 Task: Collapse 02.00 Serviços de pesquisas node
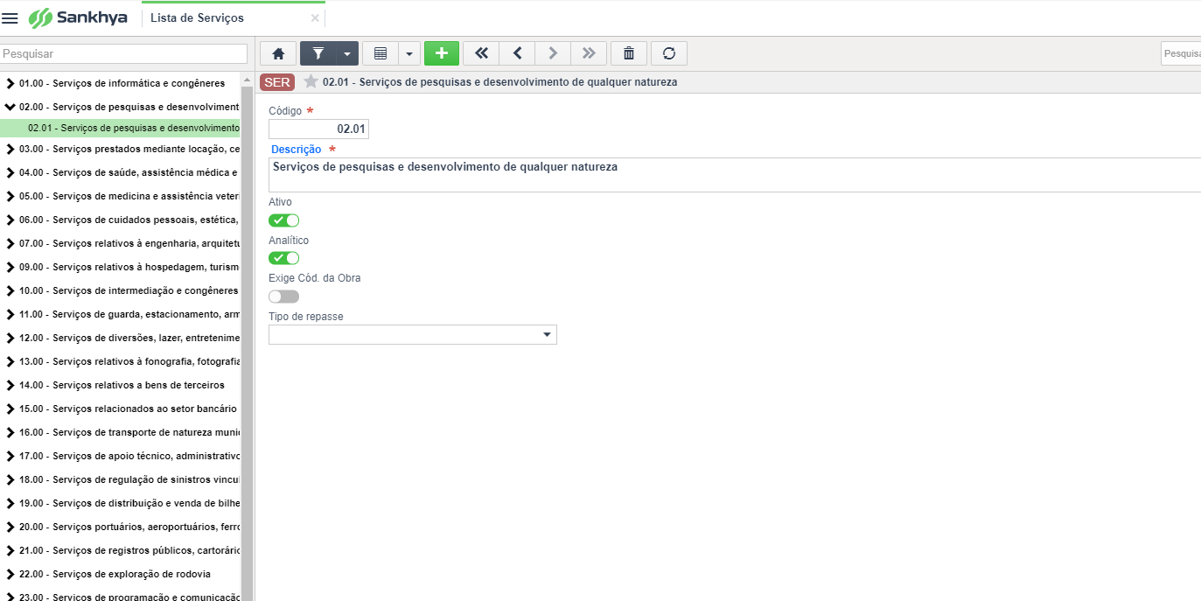(10, 107)
